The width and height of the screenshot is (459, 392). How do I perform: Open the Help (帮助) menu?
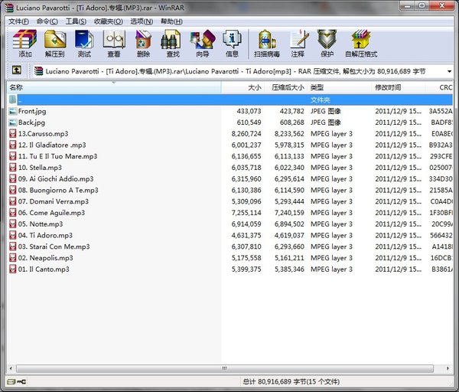(171, 21)
